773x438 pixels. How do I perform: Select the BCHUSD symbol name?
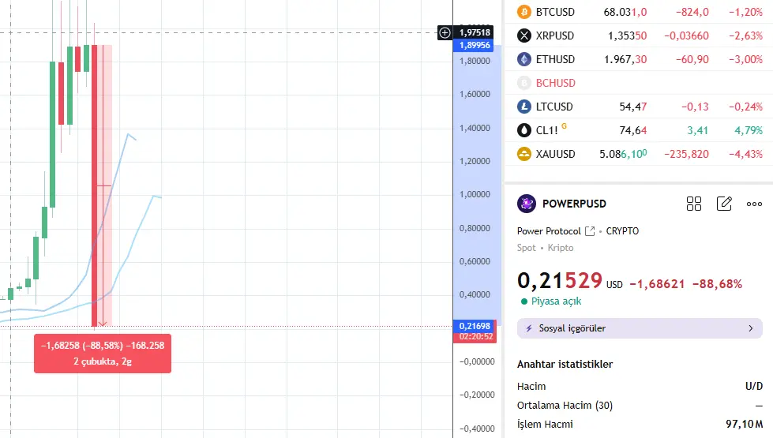pyautogui.click(x=556, y=83)
